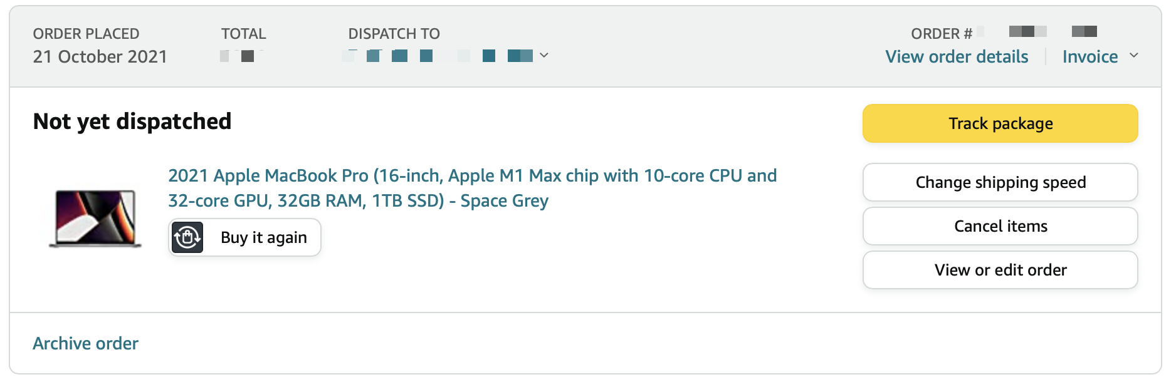
Task: Click the ORDER PLACED header label
Action: (86, 34)
